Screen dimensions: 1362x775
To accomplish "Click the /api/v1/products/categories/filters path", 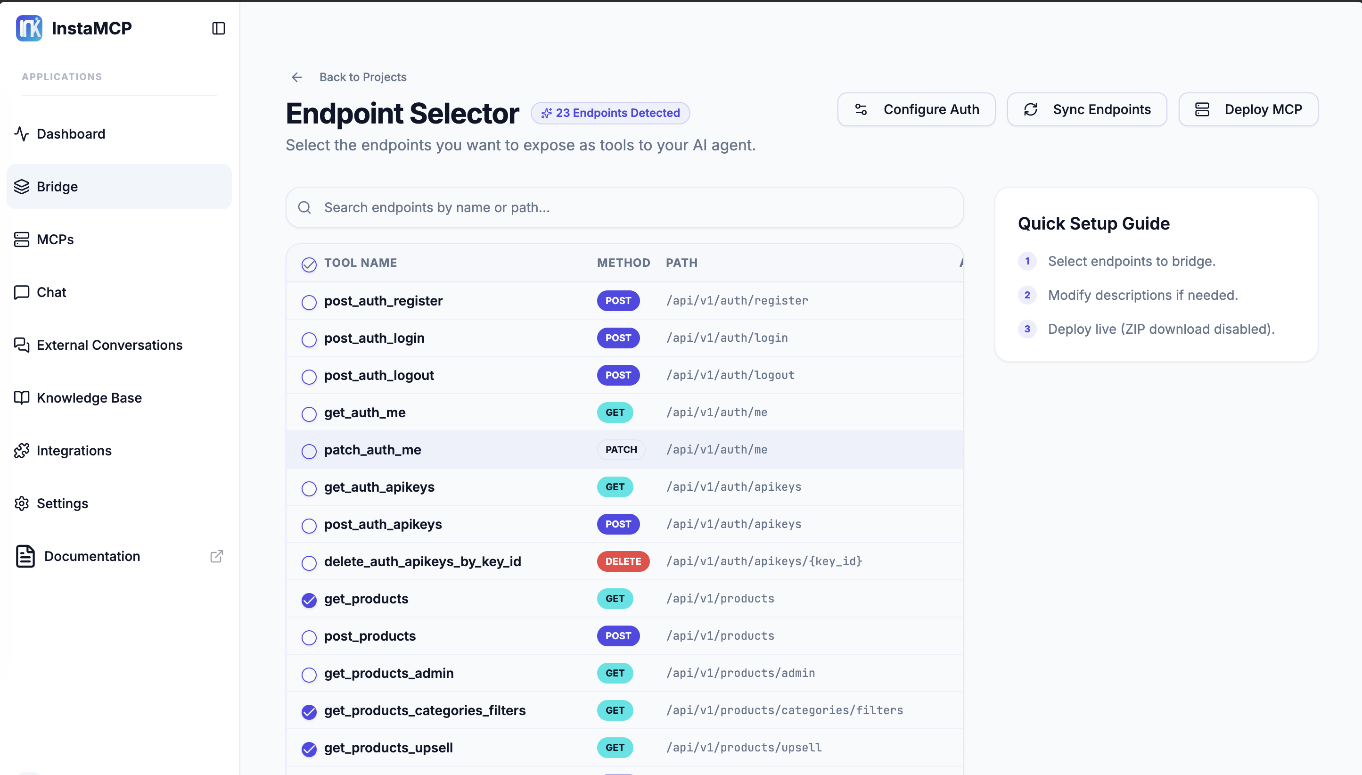I will [785, 710].
